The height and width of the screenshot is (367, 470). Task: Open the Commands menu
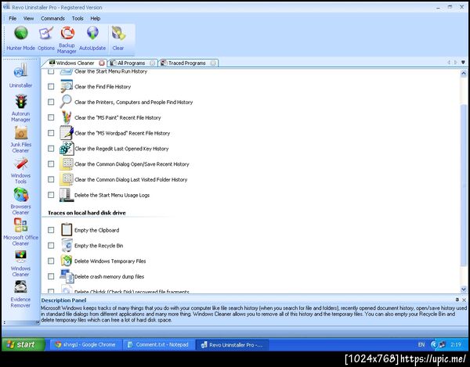coord(52,18)
